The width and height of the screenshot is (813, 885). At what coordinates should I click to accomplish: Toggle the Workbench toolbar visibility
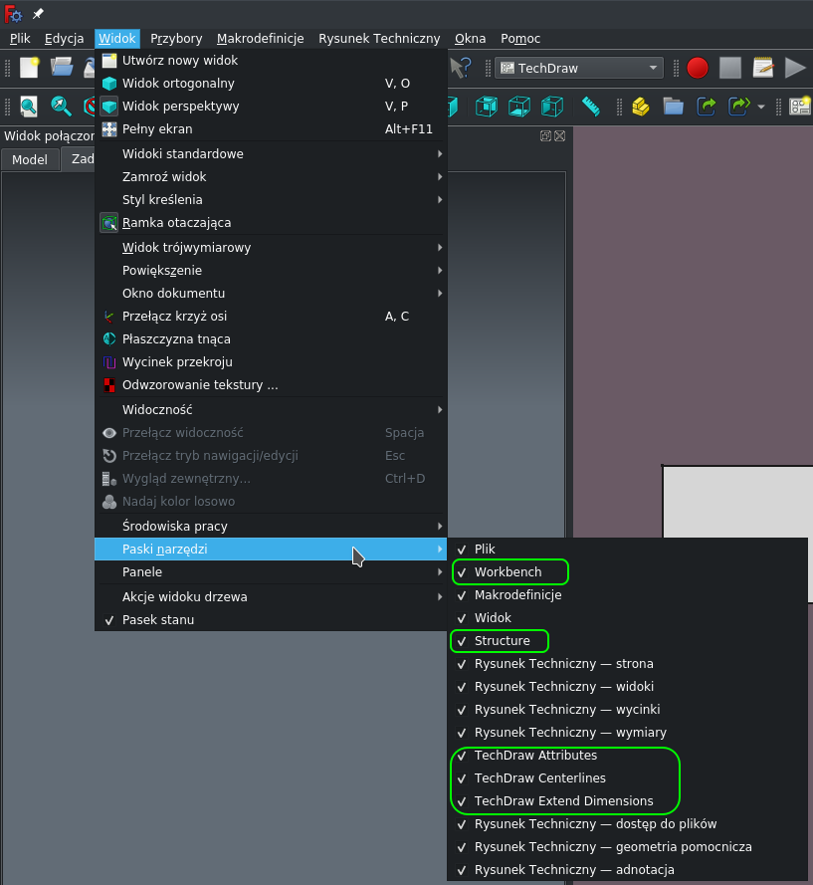509,571
